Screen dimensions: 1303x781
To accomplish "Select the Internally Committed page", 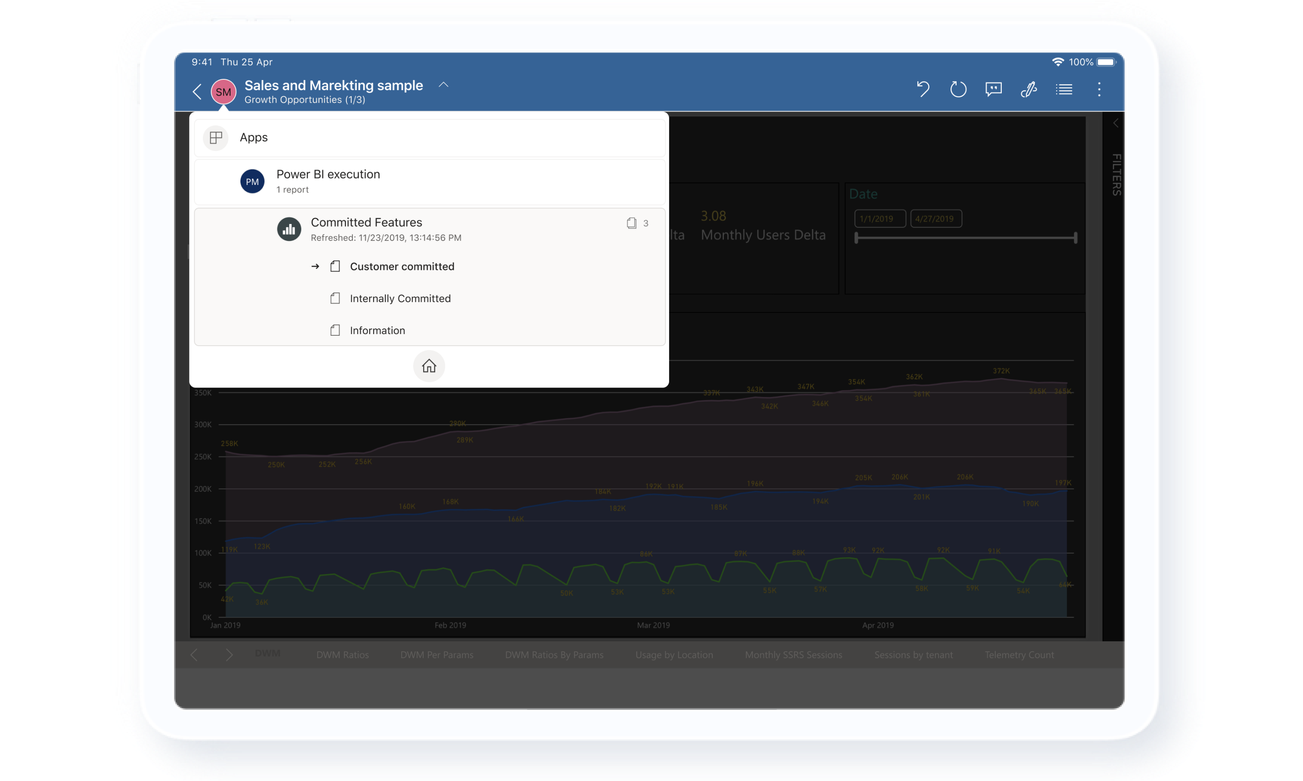I will click(400, 298).
